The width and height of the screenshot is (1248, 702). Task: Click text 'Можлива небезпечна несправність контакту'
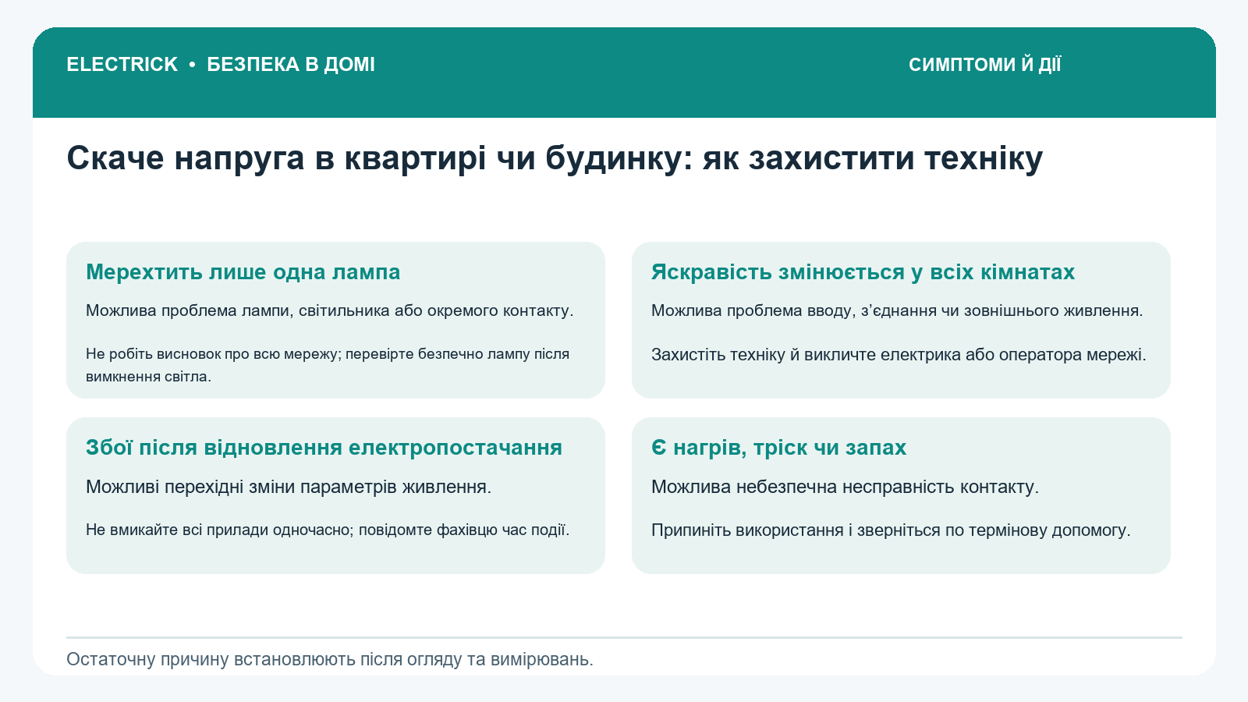845,487
